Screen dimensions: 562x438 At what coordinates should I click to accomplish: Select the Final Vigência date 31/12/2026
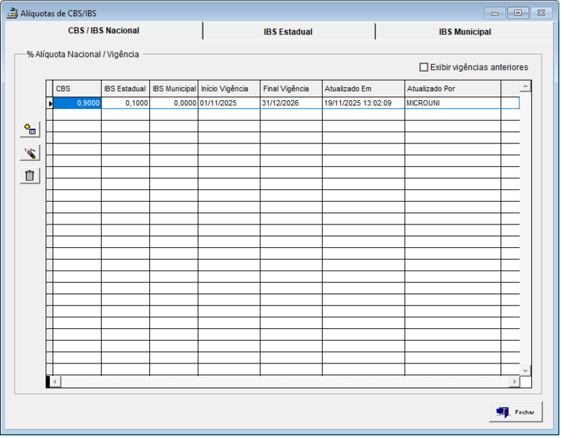tap(291, 104)
